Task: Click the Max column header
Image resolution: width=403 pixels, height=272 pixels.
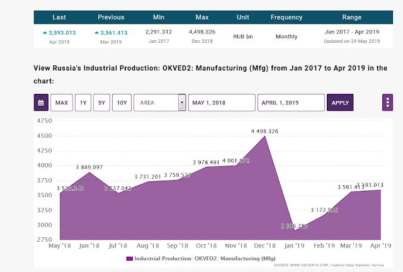Action: tap(202, 17)
